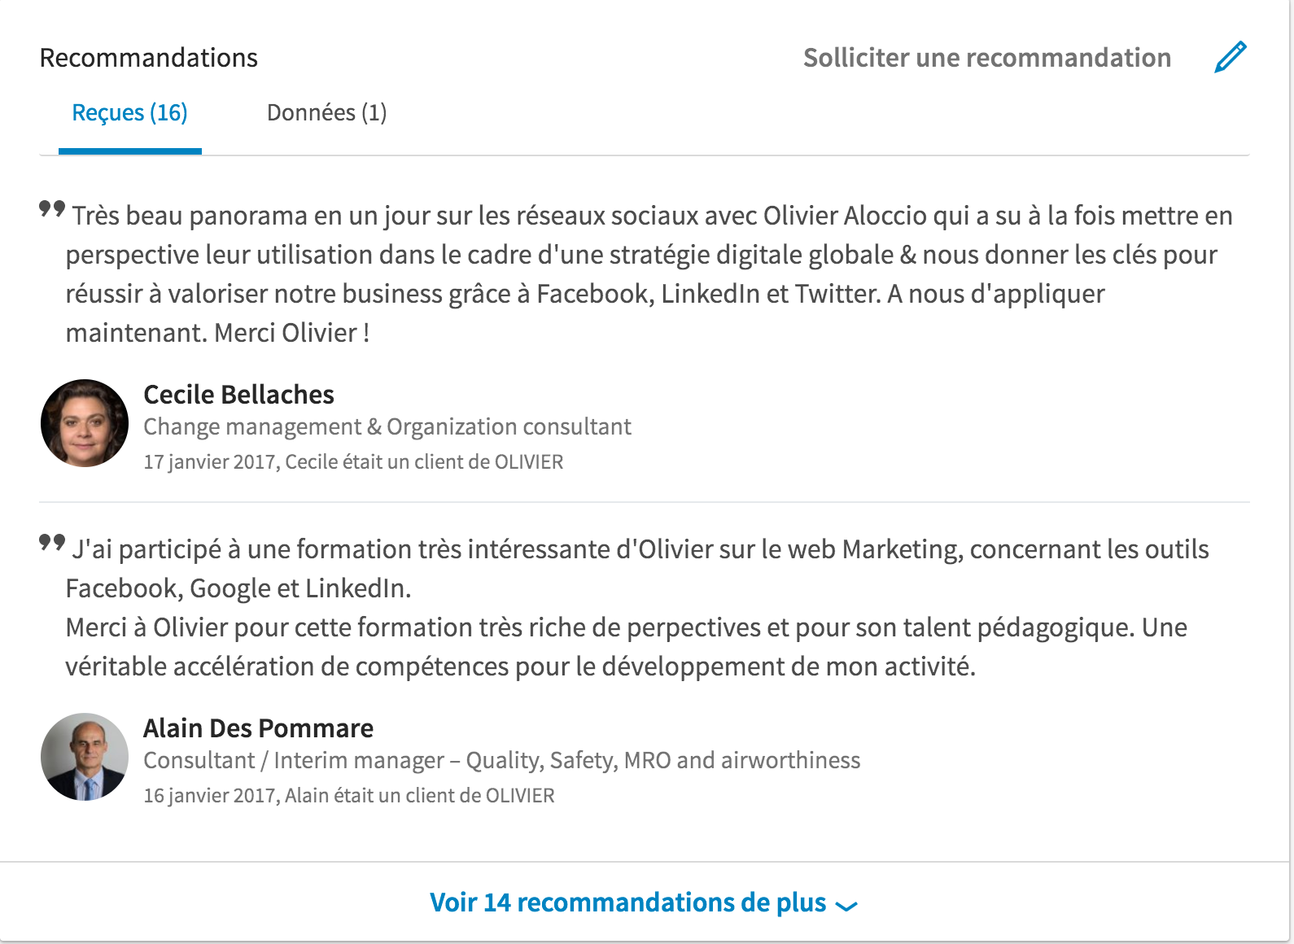Image resolution: width=1294 pixels, height=944 pixels.
Task: Select the Consultant / Interim manager headline
Action: click(x=502, y=761)
